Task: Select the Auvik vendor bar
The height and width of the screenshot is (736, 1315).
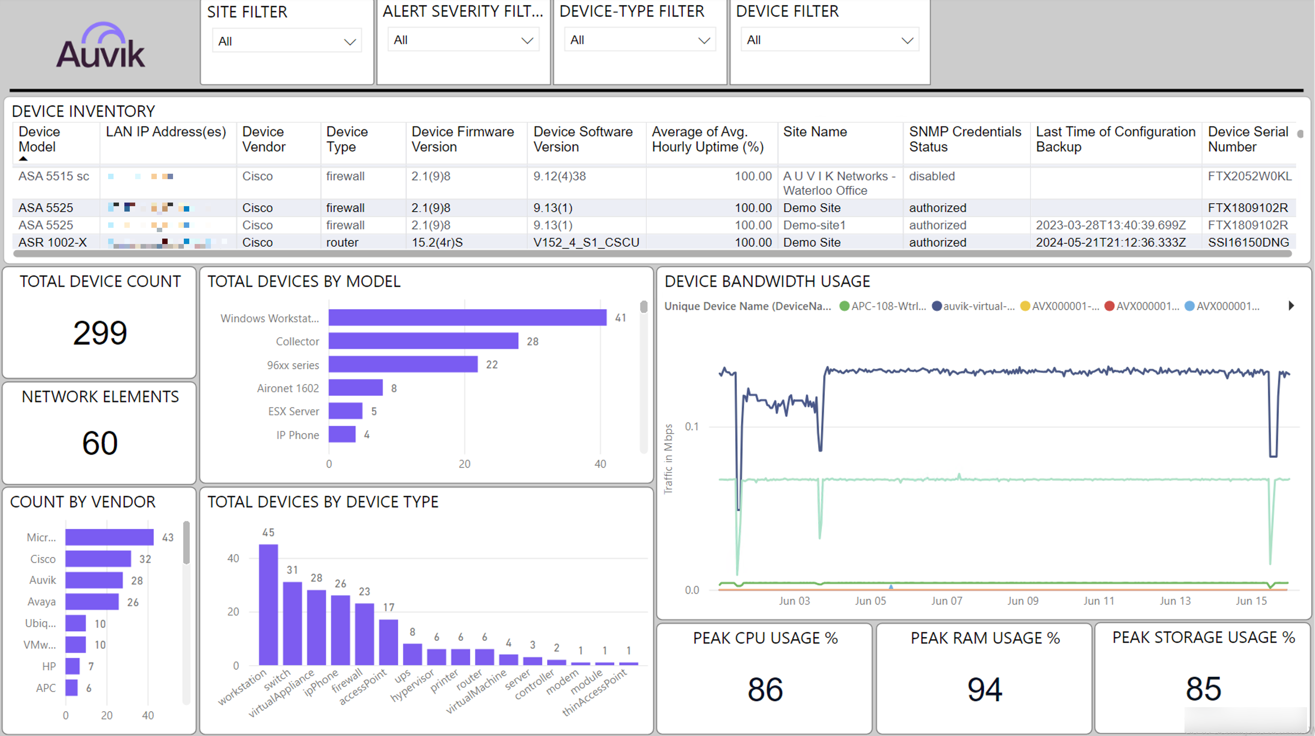Action: click(x=94, y=580)
